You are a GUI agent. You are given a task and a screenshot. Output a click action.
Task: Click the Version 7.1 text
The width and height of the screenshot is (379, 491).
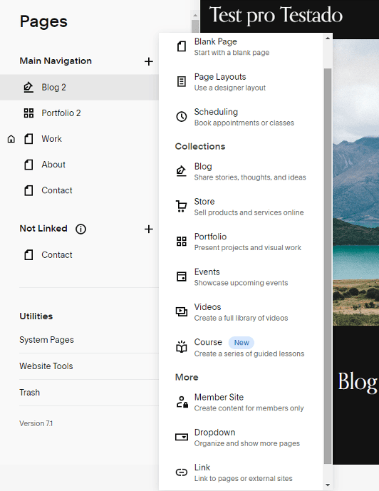[x=36, y=423]
